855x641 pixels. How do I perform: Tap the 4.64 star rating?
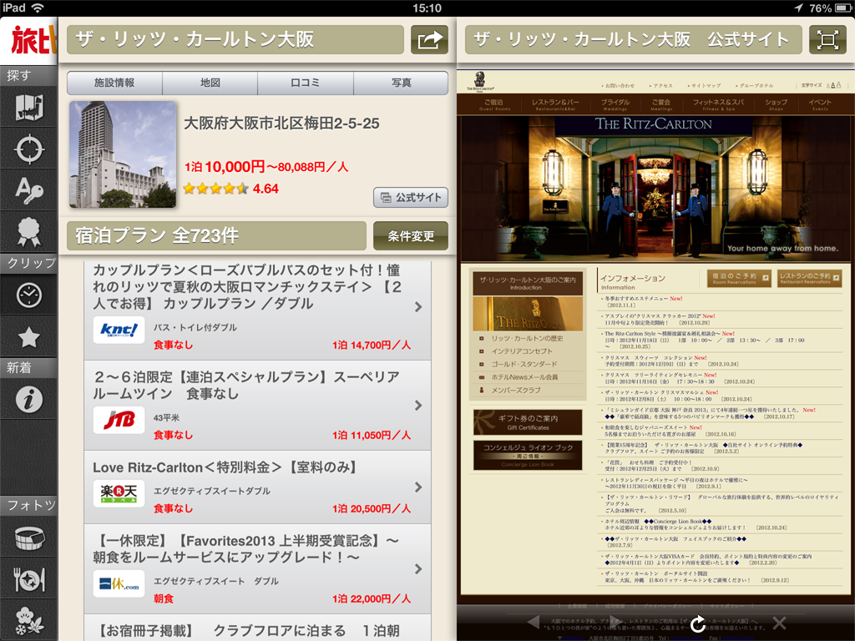click(230, 189)
